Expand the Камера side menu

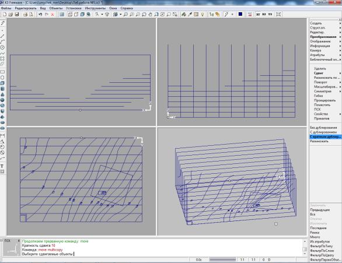pos(325,50)
